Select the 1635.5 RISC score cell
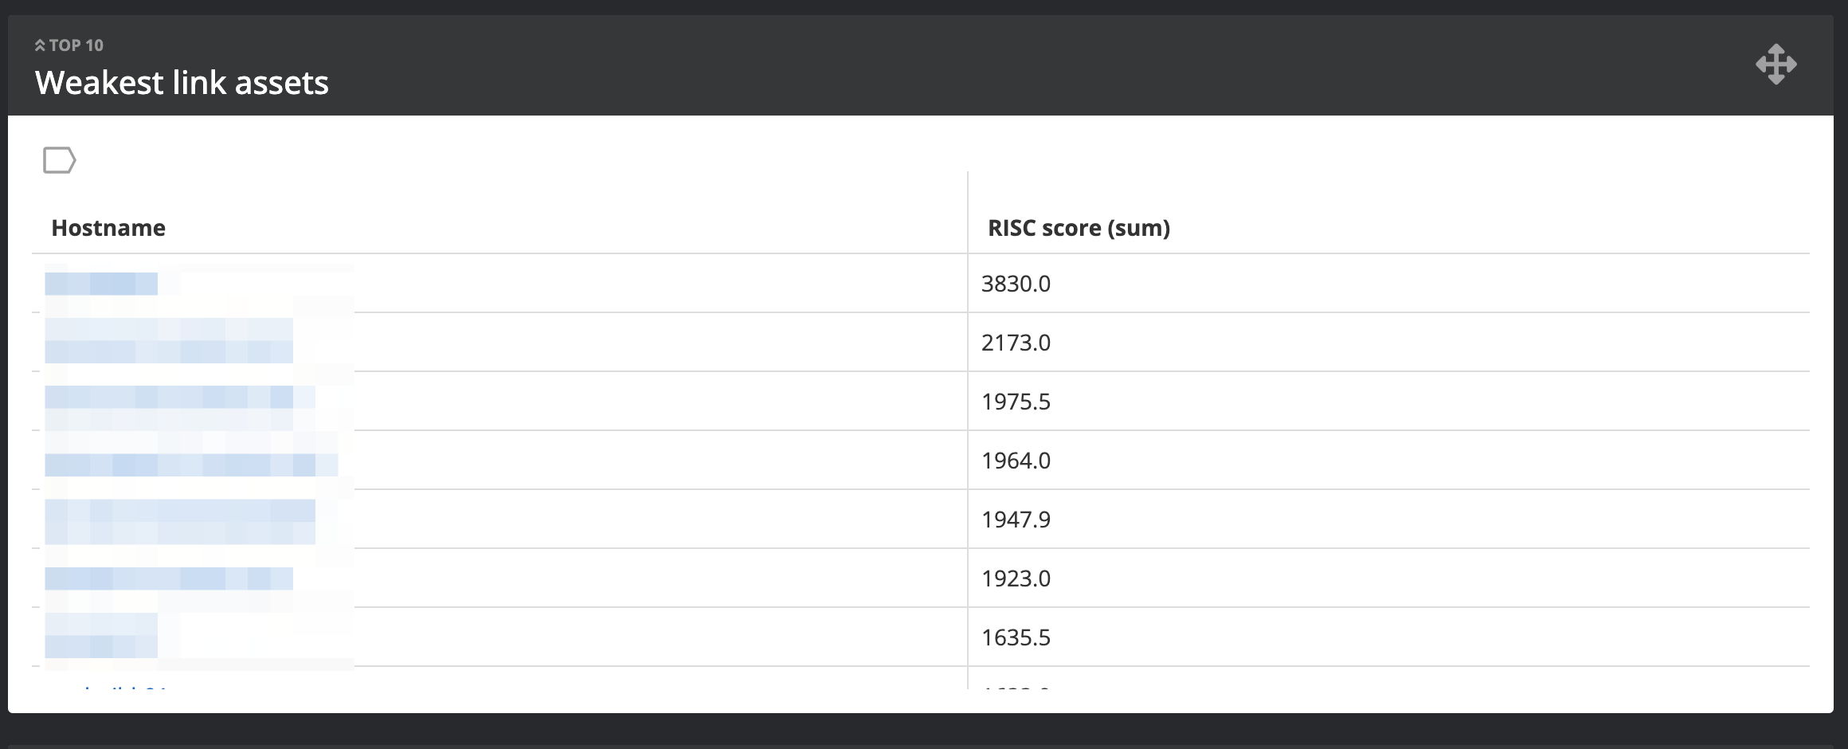 [1016, 637]
